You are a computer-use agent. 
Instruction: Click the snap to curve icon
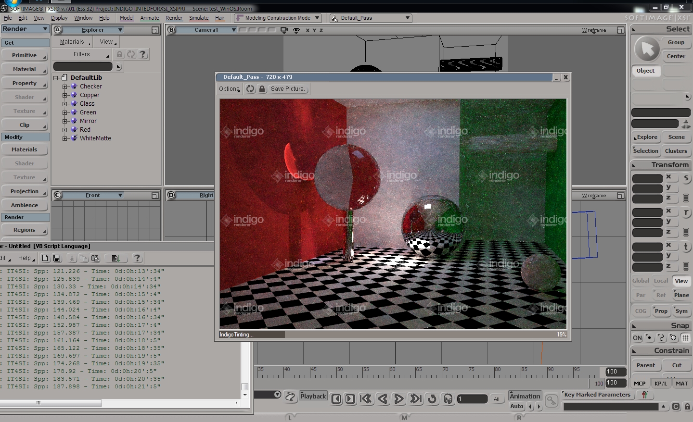(662, 338)
